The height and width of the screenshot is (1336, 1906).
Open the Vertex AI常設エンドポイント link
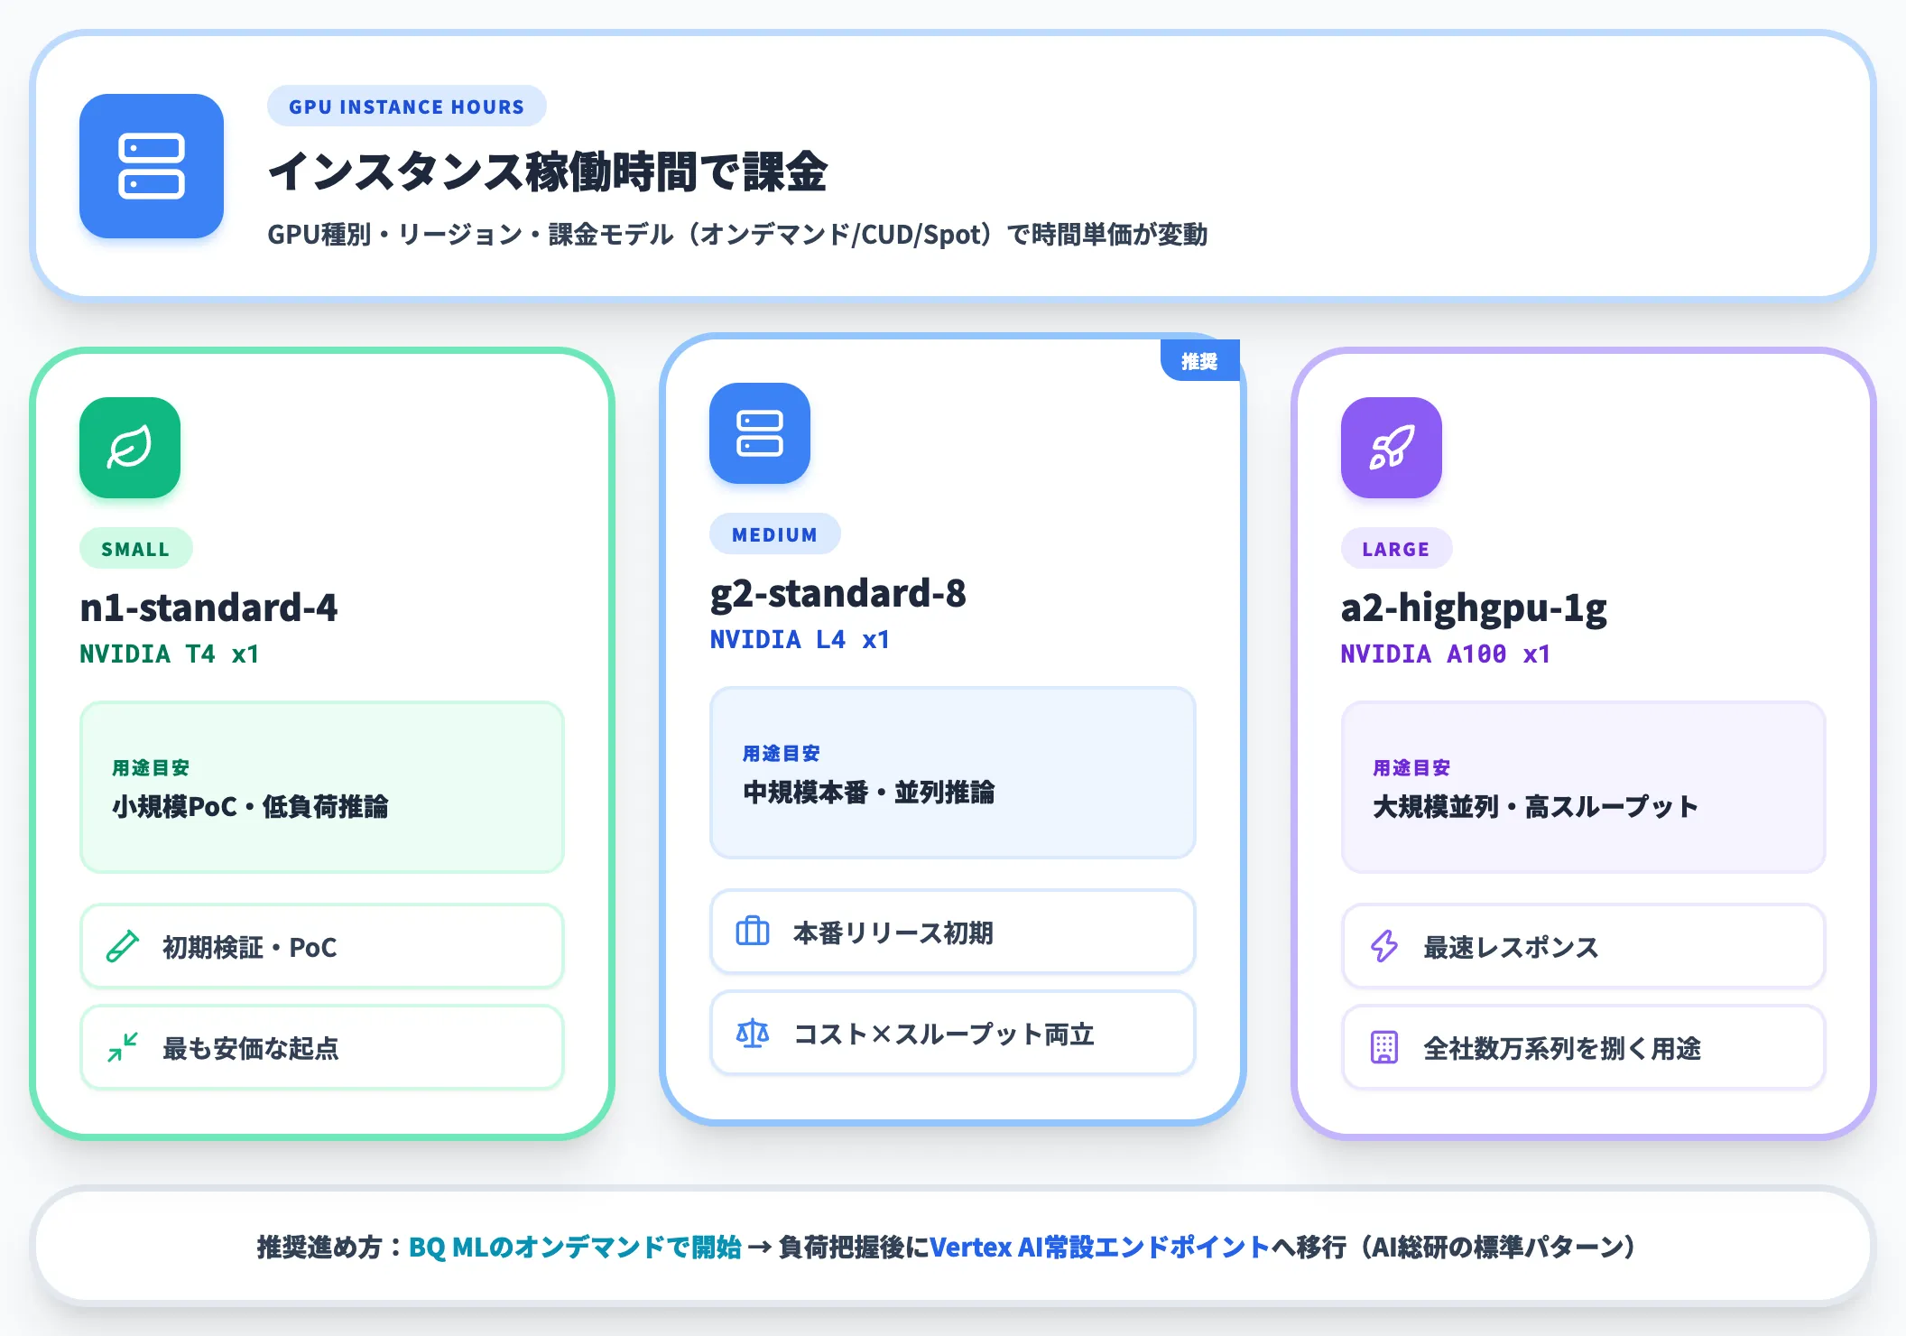point(1099,1248)
